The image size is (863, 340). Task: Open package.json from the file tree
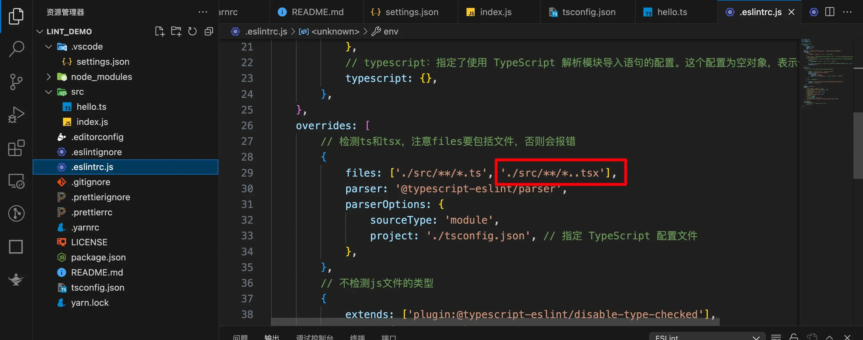click(98, 257)
